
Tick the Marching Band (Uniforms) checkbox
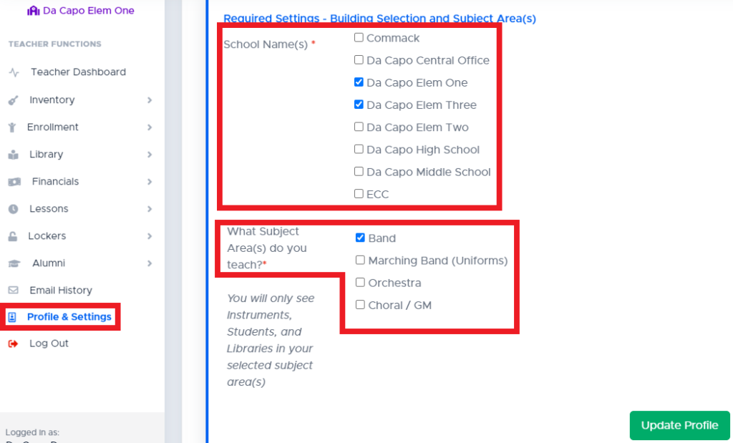[x=360, y=261]
